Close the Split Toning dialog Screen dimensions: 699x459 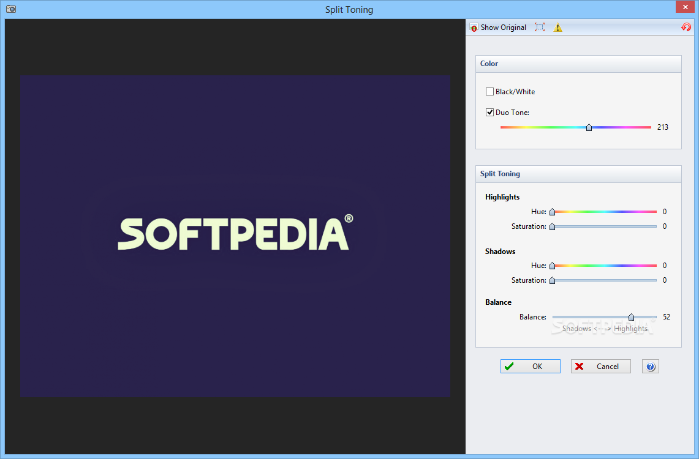[685, 7]
